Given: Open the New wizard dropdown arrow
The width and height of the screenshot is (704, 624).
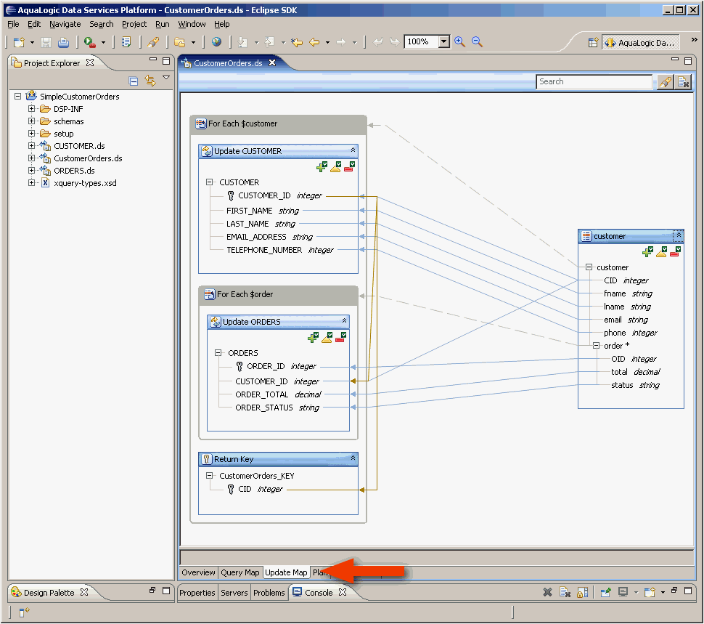Looking at the screenshot, I should pyautogui.click(x=32, y=43).
